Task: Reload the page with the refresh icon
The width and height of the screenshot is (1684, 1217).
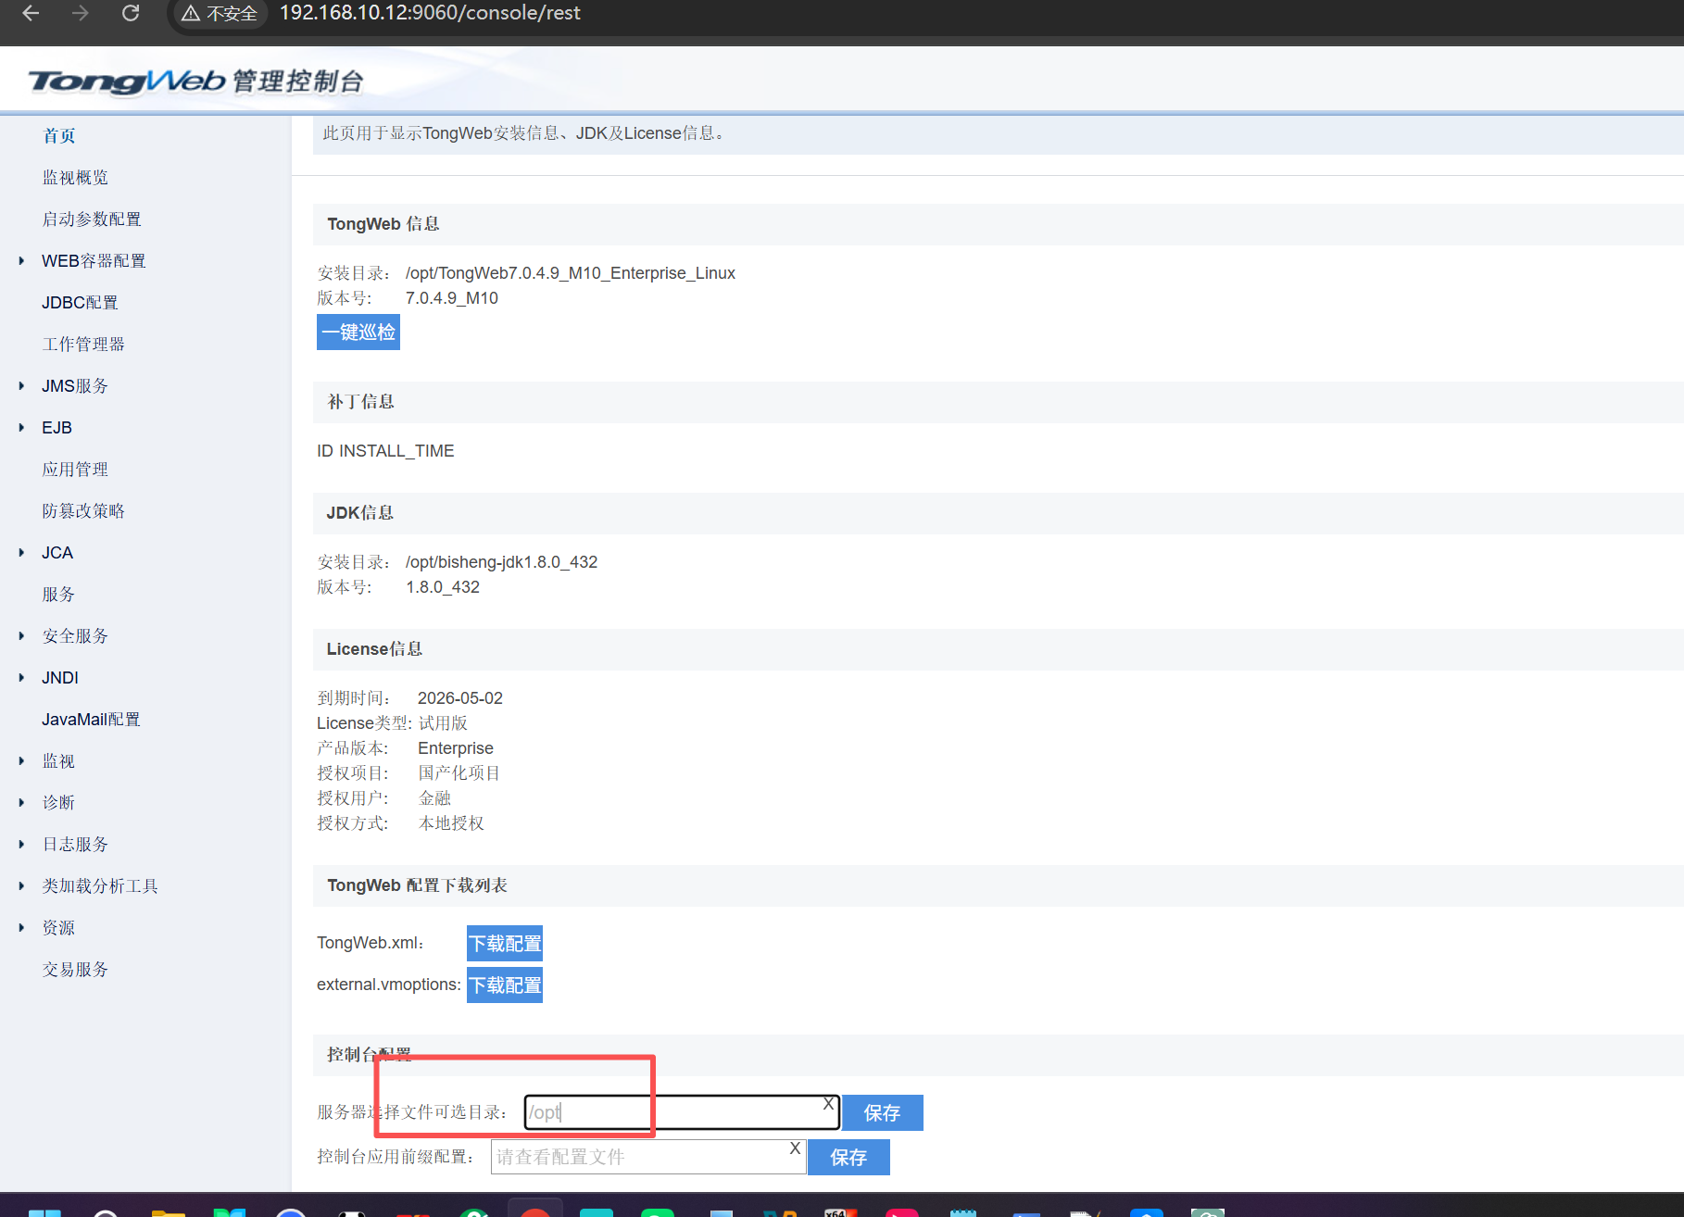Action: click(x=131, y=13)
